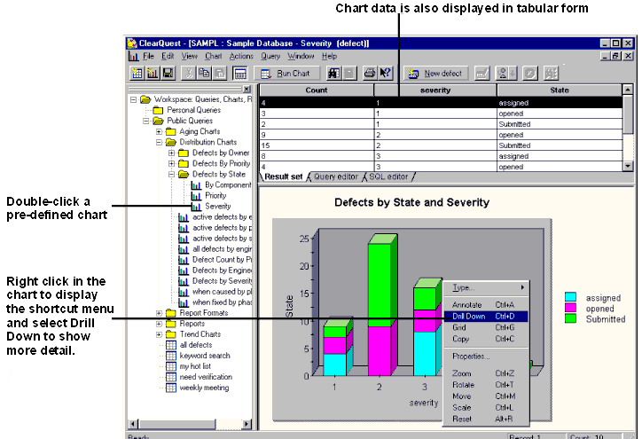Choose Drill Down from the context menu
The image size is (642, 439).
[x=468, y=316]
